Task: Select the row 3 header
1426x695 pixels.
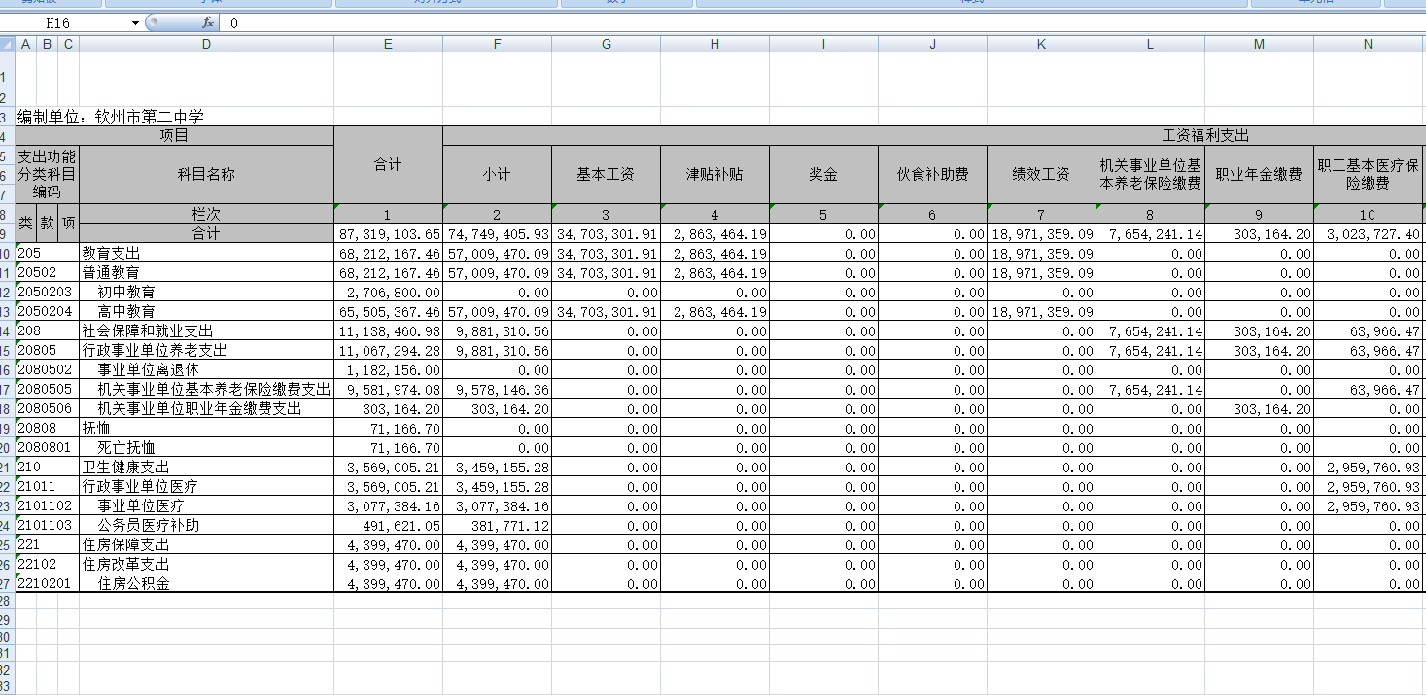Action: (x=7, y=117)
